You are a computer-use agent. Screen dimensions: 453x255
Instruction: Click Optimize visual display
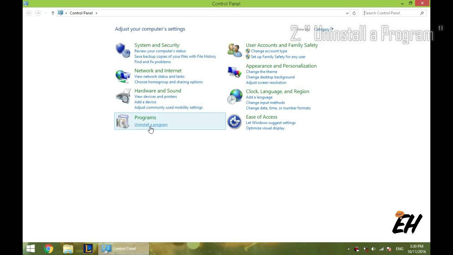[x=265, y=128]
